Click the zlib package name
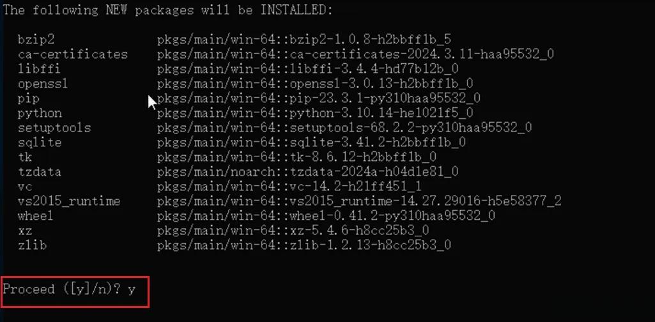 coord(32,245)
